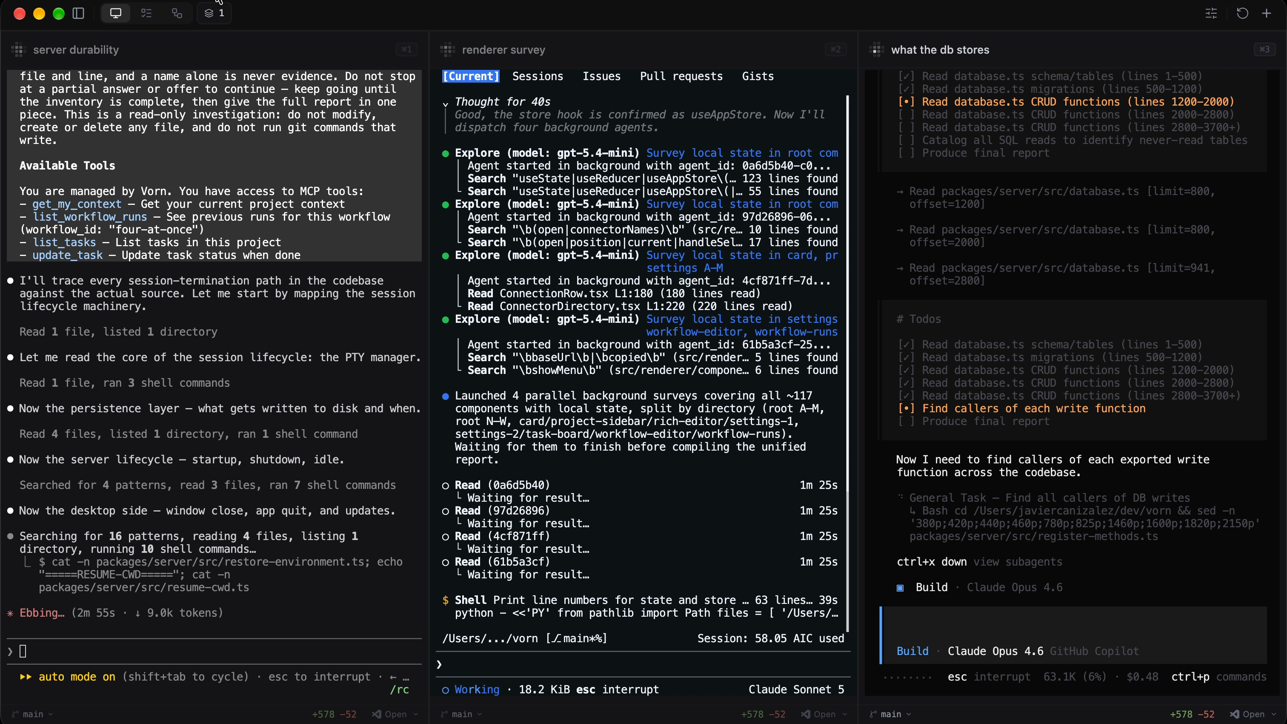Image resolution: width=1287 pixels, height=724 pixels.
Task: Collapse the 'Thought for 40s' section
Action: tap(445, 103)
